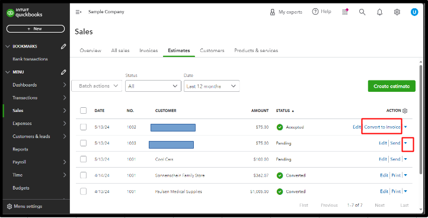Click the $362.07 amount

click(261, 175)
